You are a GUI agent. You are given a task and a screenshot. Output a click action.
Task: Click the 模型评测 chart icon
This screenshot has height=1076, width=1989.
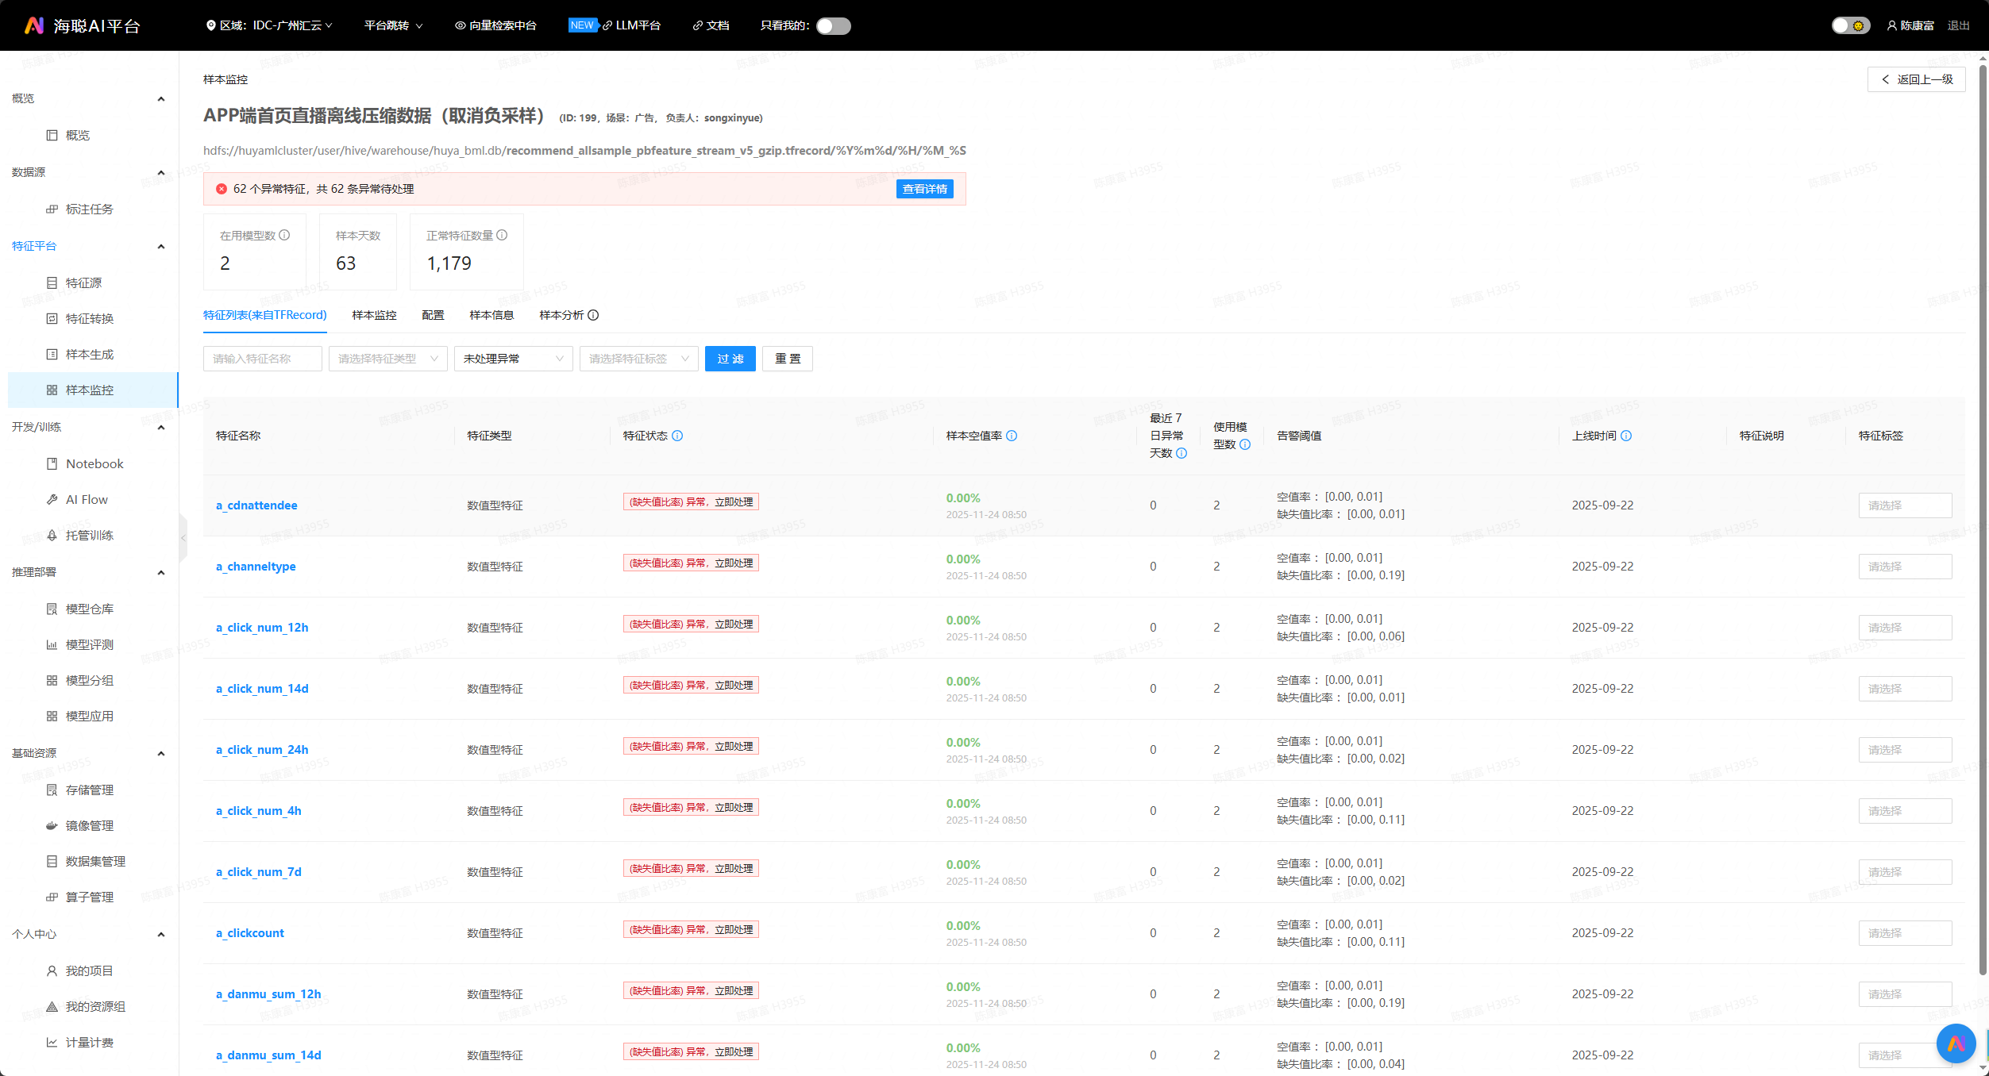52,644
